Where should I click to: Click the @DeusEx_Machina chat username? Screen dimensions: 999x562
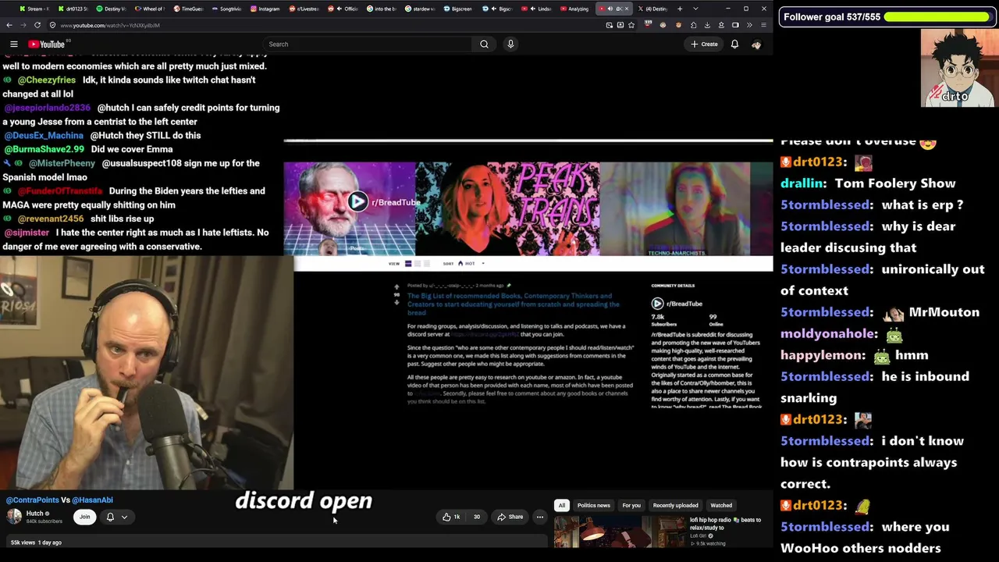[x=44, y=136]
